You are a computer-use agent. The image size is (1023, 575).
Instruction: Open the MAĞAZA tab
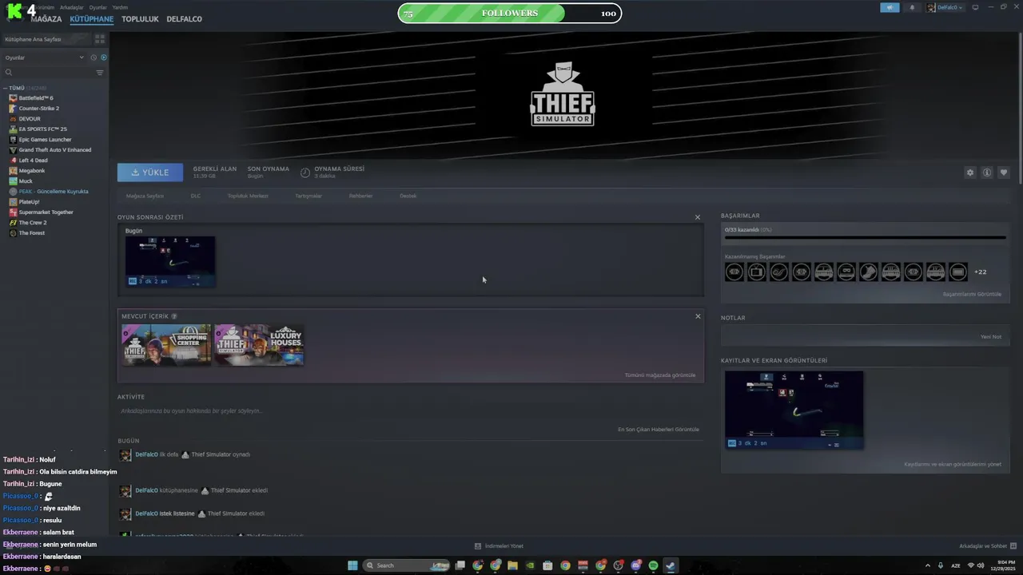pyautogui.click(x=46, y=18)
